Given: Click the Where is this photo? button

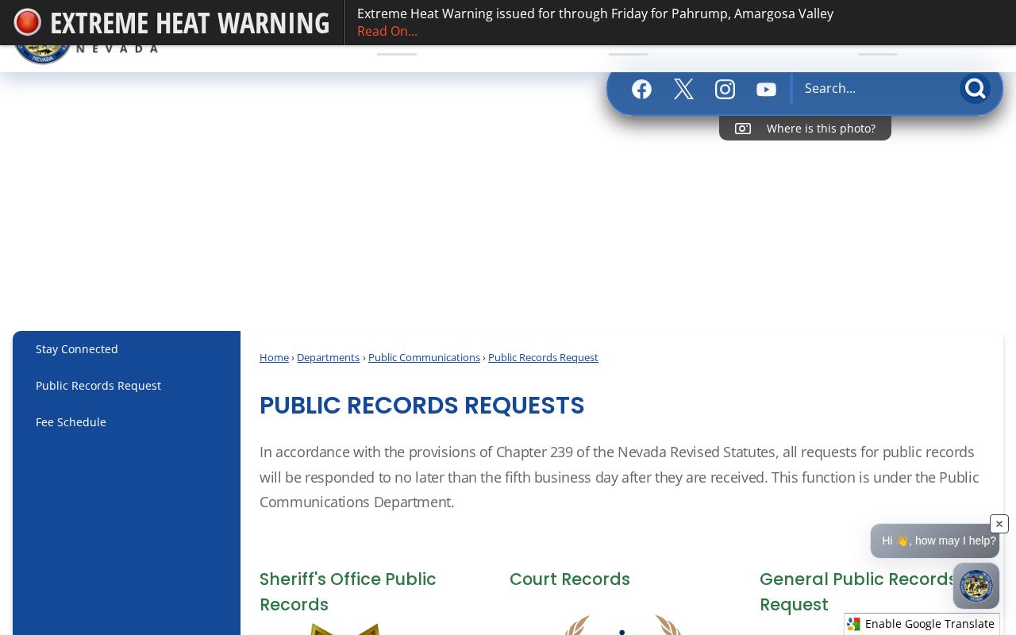Looking at the screenshot, I should click(805, 129).
